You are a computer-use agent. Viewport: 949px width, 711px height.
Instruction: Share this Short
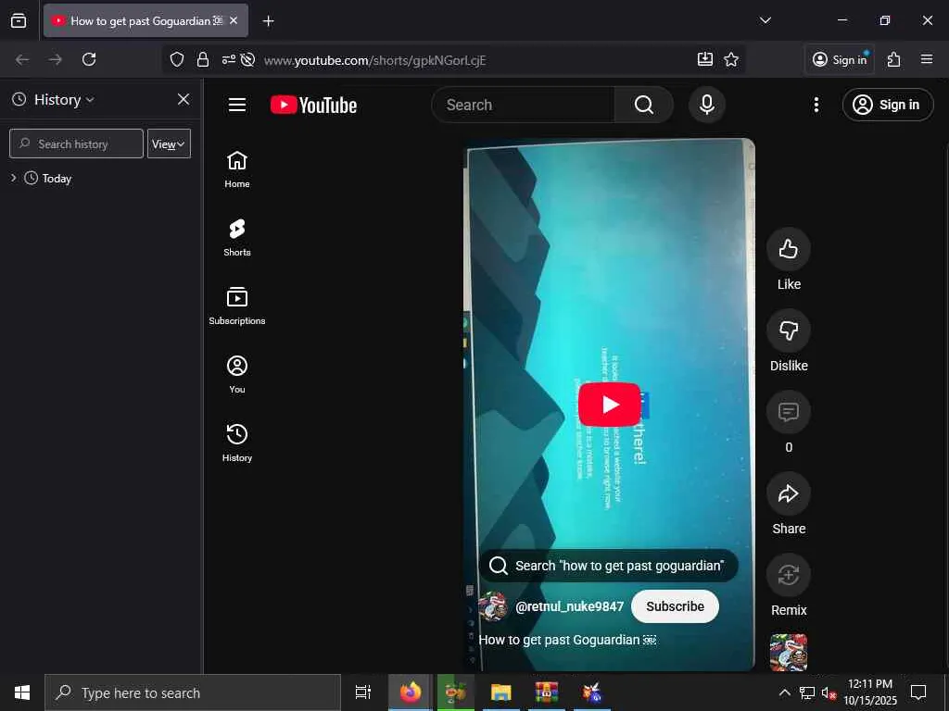(788, 494)
